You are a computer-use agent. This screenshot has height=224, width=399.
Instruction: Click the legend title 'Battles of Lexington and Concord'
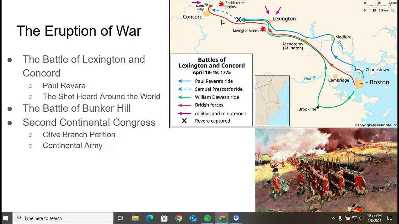212,63
